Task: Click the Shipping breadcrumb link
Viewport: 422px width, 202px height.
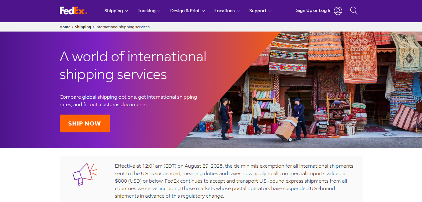Action: 83,27
